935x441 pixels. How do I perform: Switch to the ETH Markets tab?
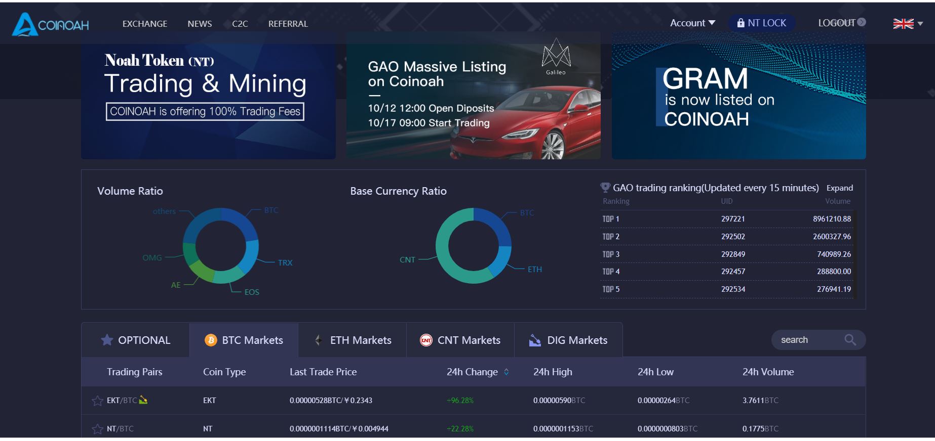coord(353,340)
